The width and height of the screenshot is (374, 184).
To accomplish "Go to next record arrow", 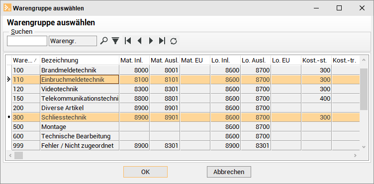I will pyautogui.click(x=151, y=41).
